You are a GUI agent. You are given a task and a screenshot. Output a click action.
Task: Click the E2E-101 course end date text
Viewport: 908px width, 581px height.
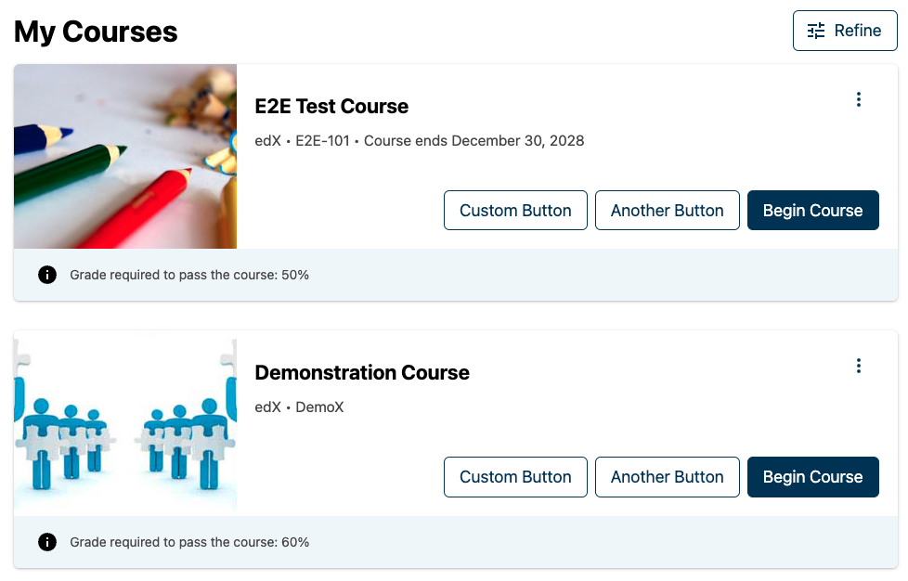[x=473, y=141]
